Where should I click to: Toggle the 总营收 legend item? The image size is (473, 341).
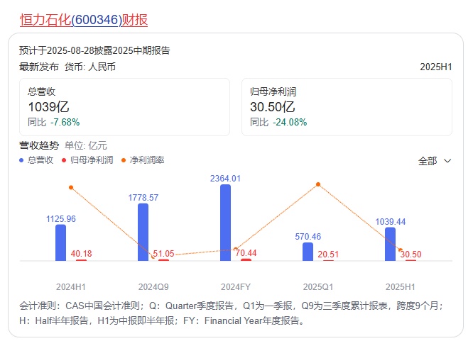pyautogui.click(x=36, y=160)
